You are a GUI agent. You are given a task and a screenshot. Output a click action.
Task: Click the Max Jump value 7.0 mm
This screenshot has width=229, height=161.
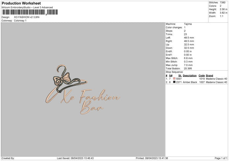(x=188, y=65)
